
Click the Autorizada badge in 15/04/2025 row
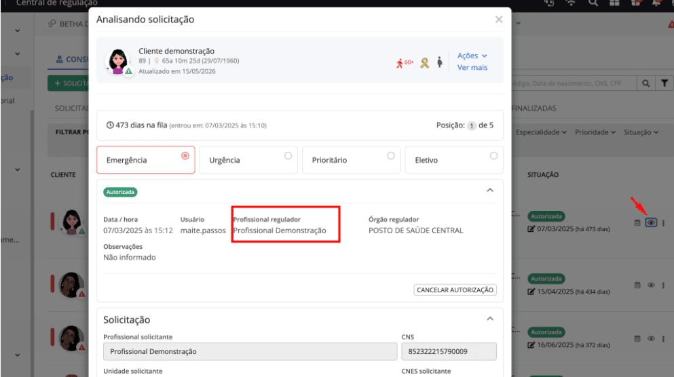pos(546,279)
